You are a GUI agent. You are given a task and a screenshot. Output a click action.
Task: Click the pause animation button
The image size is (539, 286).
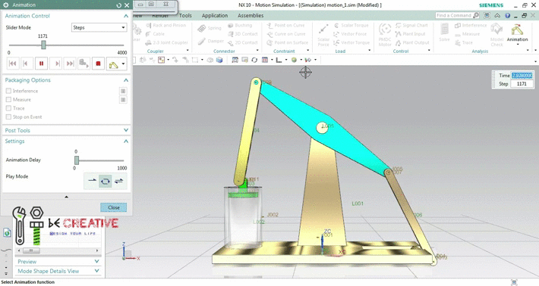tap(41, 64)
